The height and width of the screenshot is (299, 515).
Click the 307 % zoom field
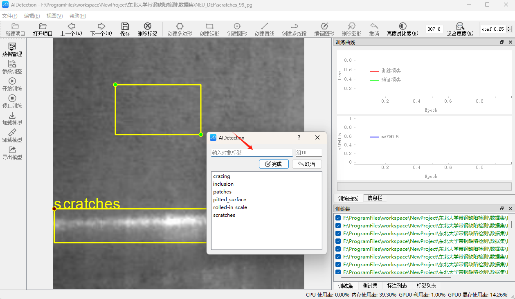click(x=434, y=29)
